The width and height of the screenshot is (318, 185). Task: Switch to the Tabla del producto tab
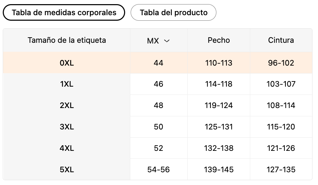click(x=174, y=13)
